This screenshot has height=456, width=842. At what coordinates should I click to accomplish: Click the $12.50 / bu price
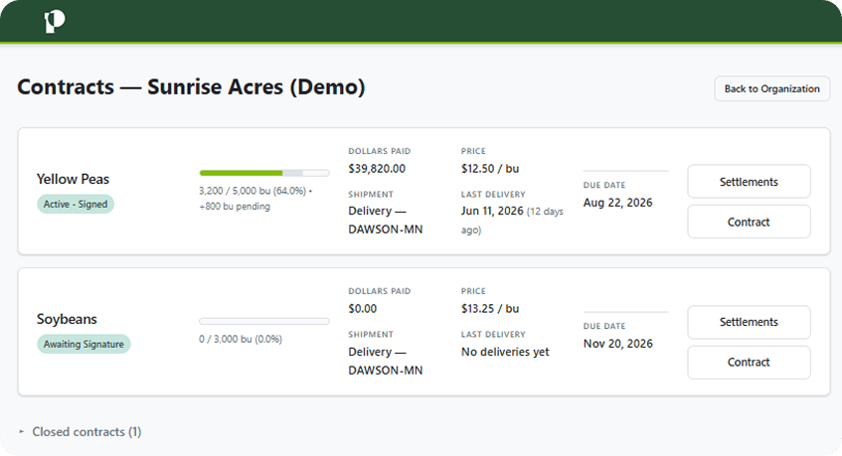tap(490, 169)
